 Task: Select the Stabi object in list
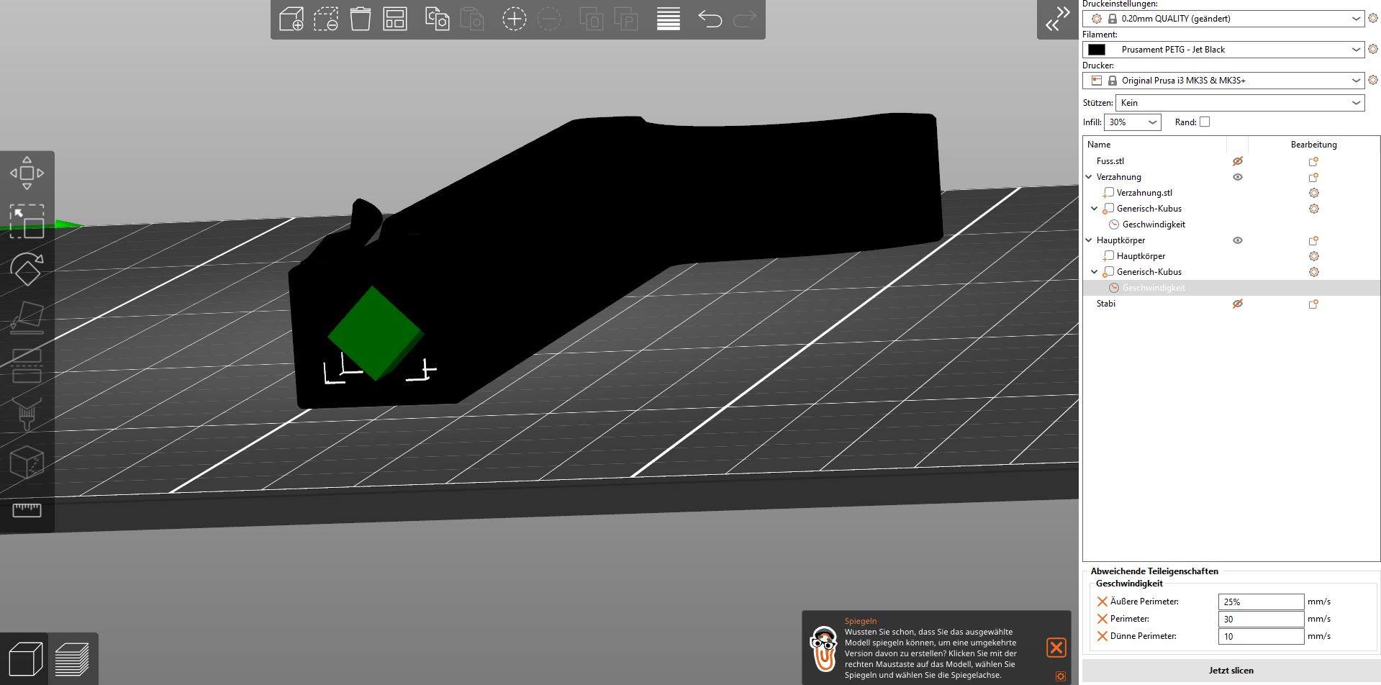(1106, 304)
